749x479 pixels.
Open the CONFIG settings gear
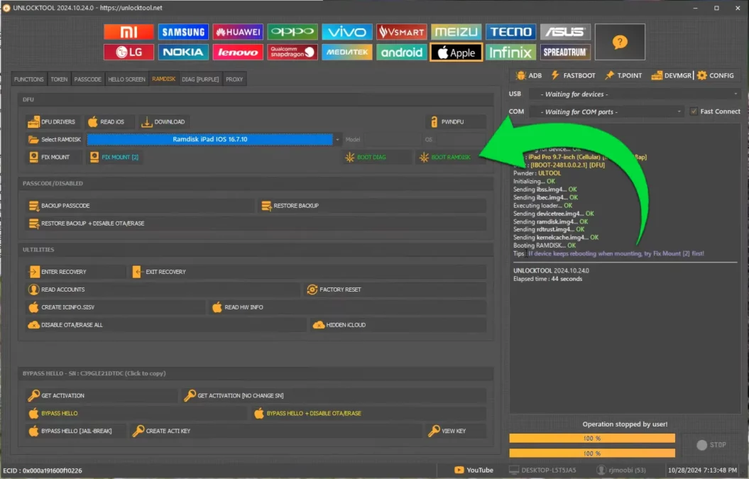(x=715, y=75)
